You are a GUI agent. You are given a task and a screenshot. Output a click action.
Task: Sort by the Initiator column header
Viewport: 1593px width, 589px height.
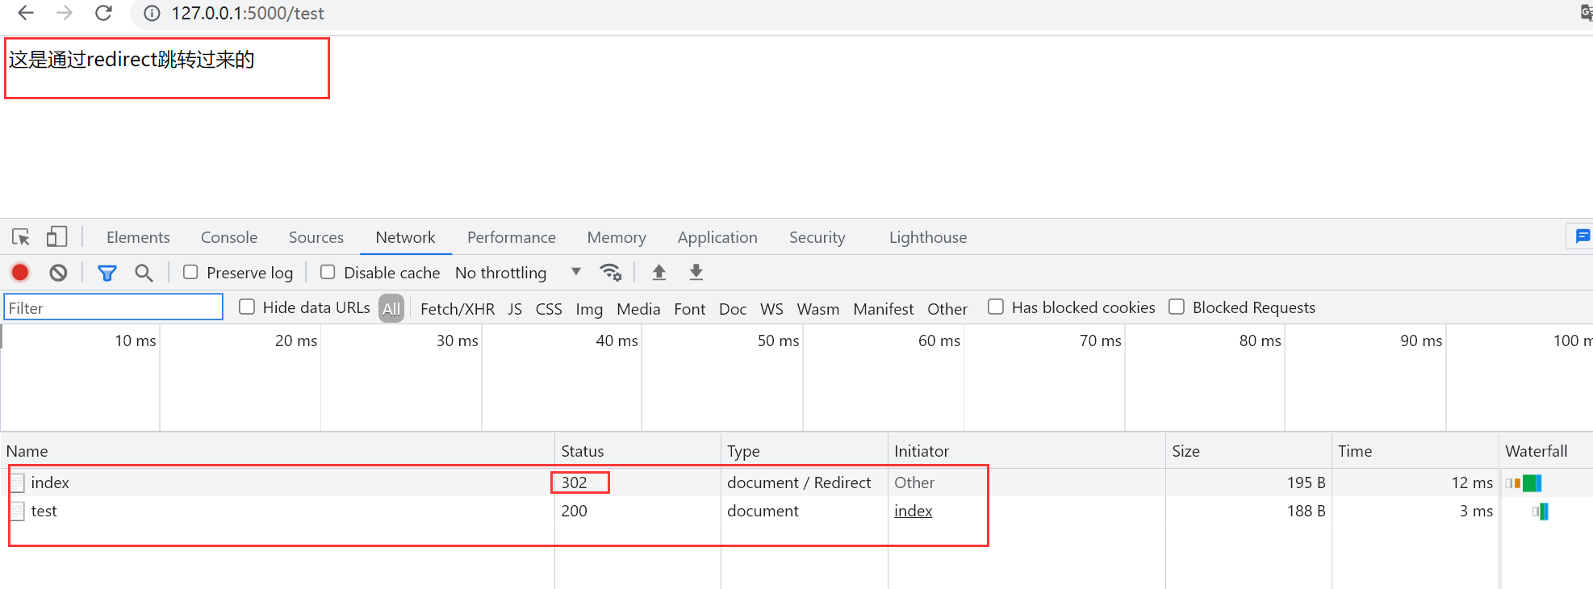coord(1026,451)
